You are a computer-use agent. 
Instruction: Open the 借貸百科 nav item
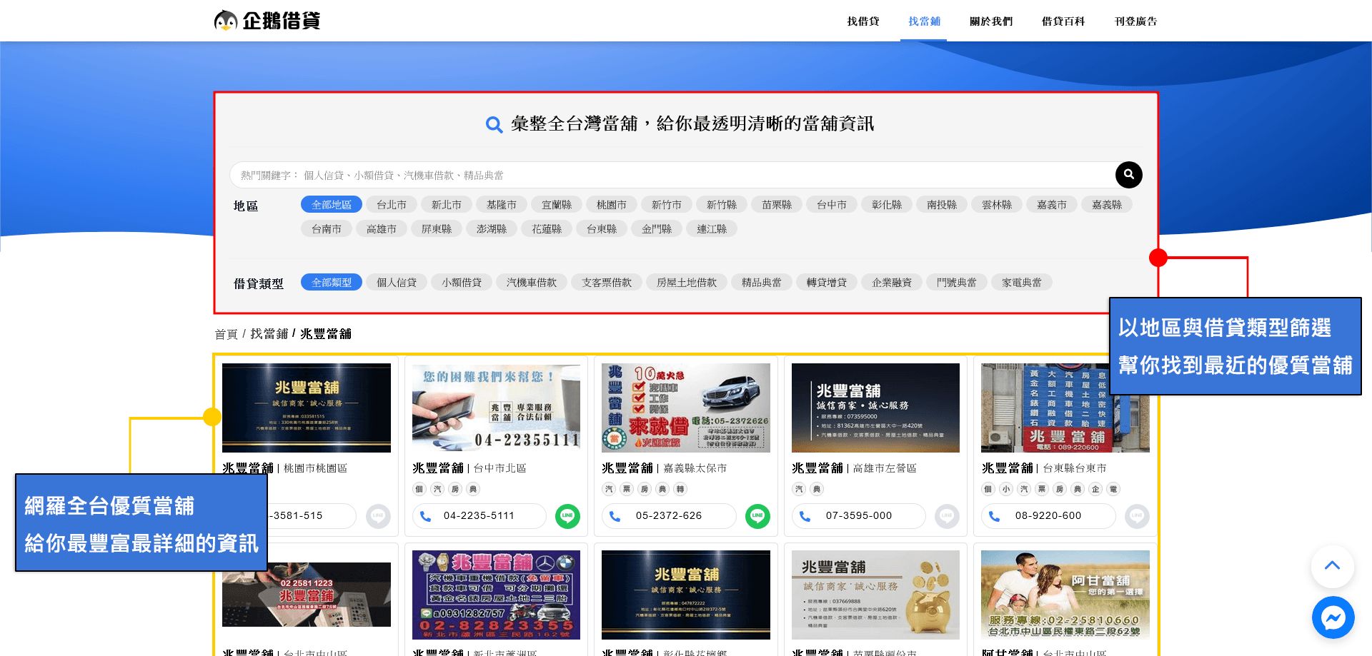[x=1063, y=21]
